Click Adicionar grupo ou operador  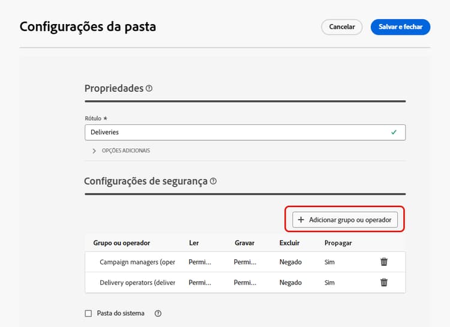[345, 220]
